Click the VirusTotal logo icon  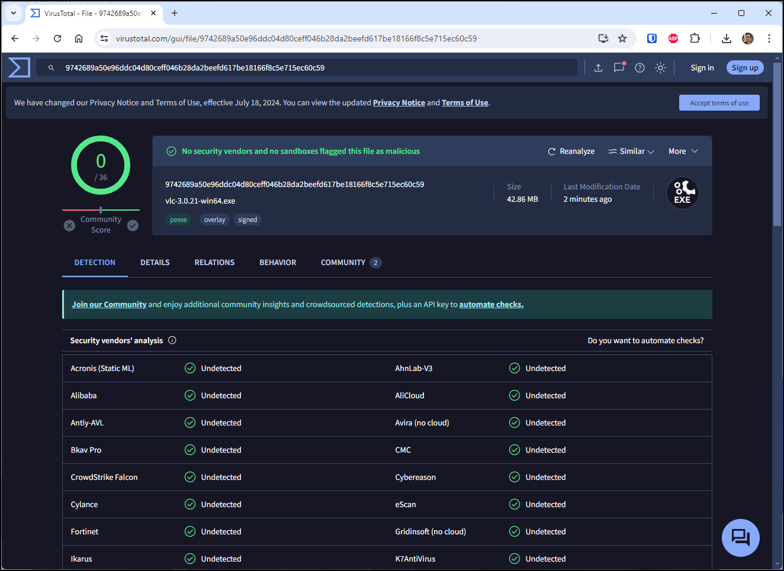(19, 67)
